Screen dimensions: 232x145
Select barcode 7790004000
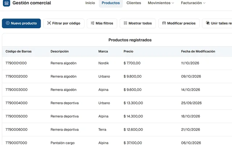[x=16, y=103]
